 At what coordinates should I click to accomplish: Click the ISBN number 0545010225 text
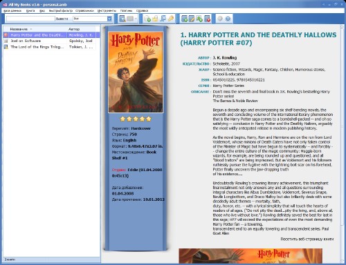[x=224, y=80]
